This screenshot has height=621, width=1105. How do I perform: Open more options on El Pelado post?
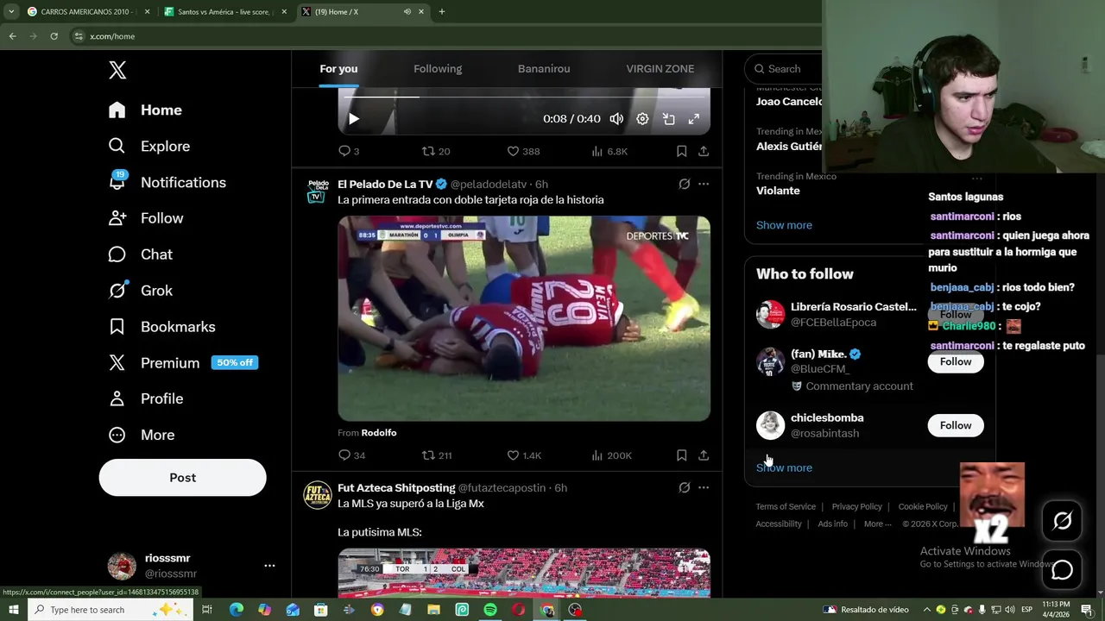pos(704,184)
